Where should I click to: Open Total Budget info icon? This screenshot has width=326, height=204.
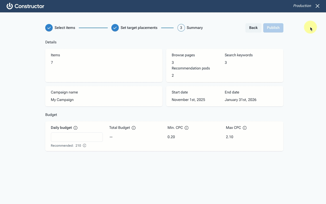[134, 128]
